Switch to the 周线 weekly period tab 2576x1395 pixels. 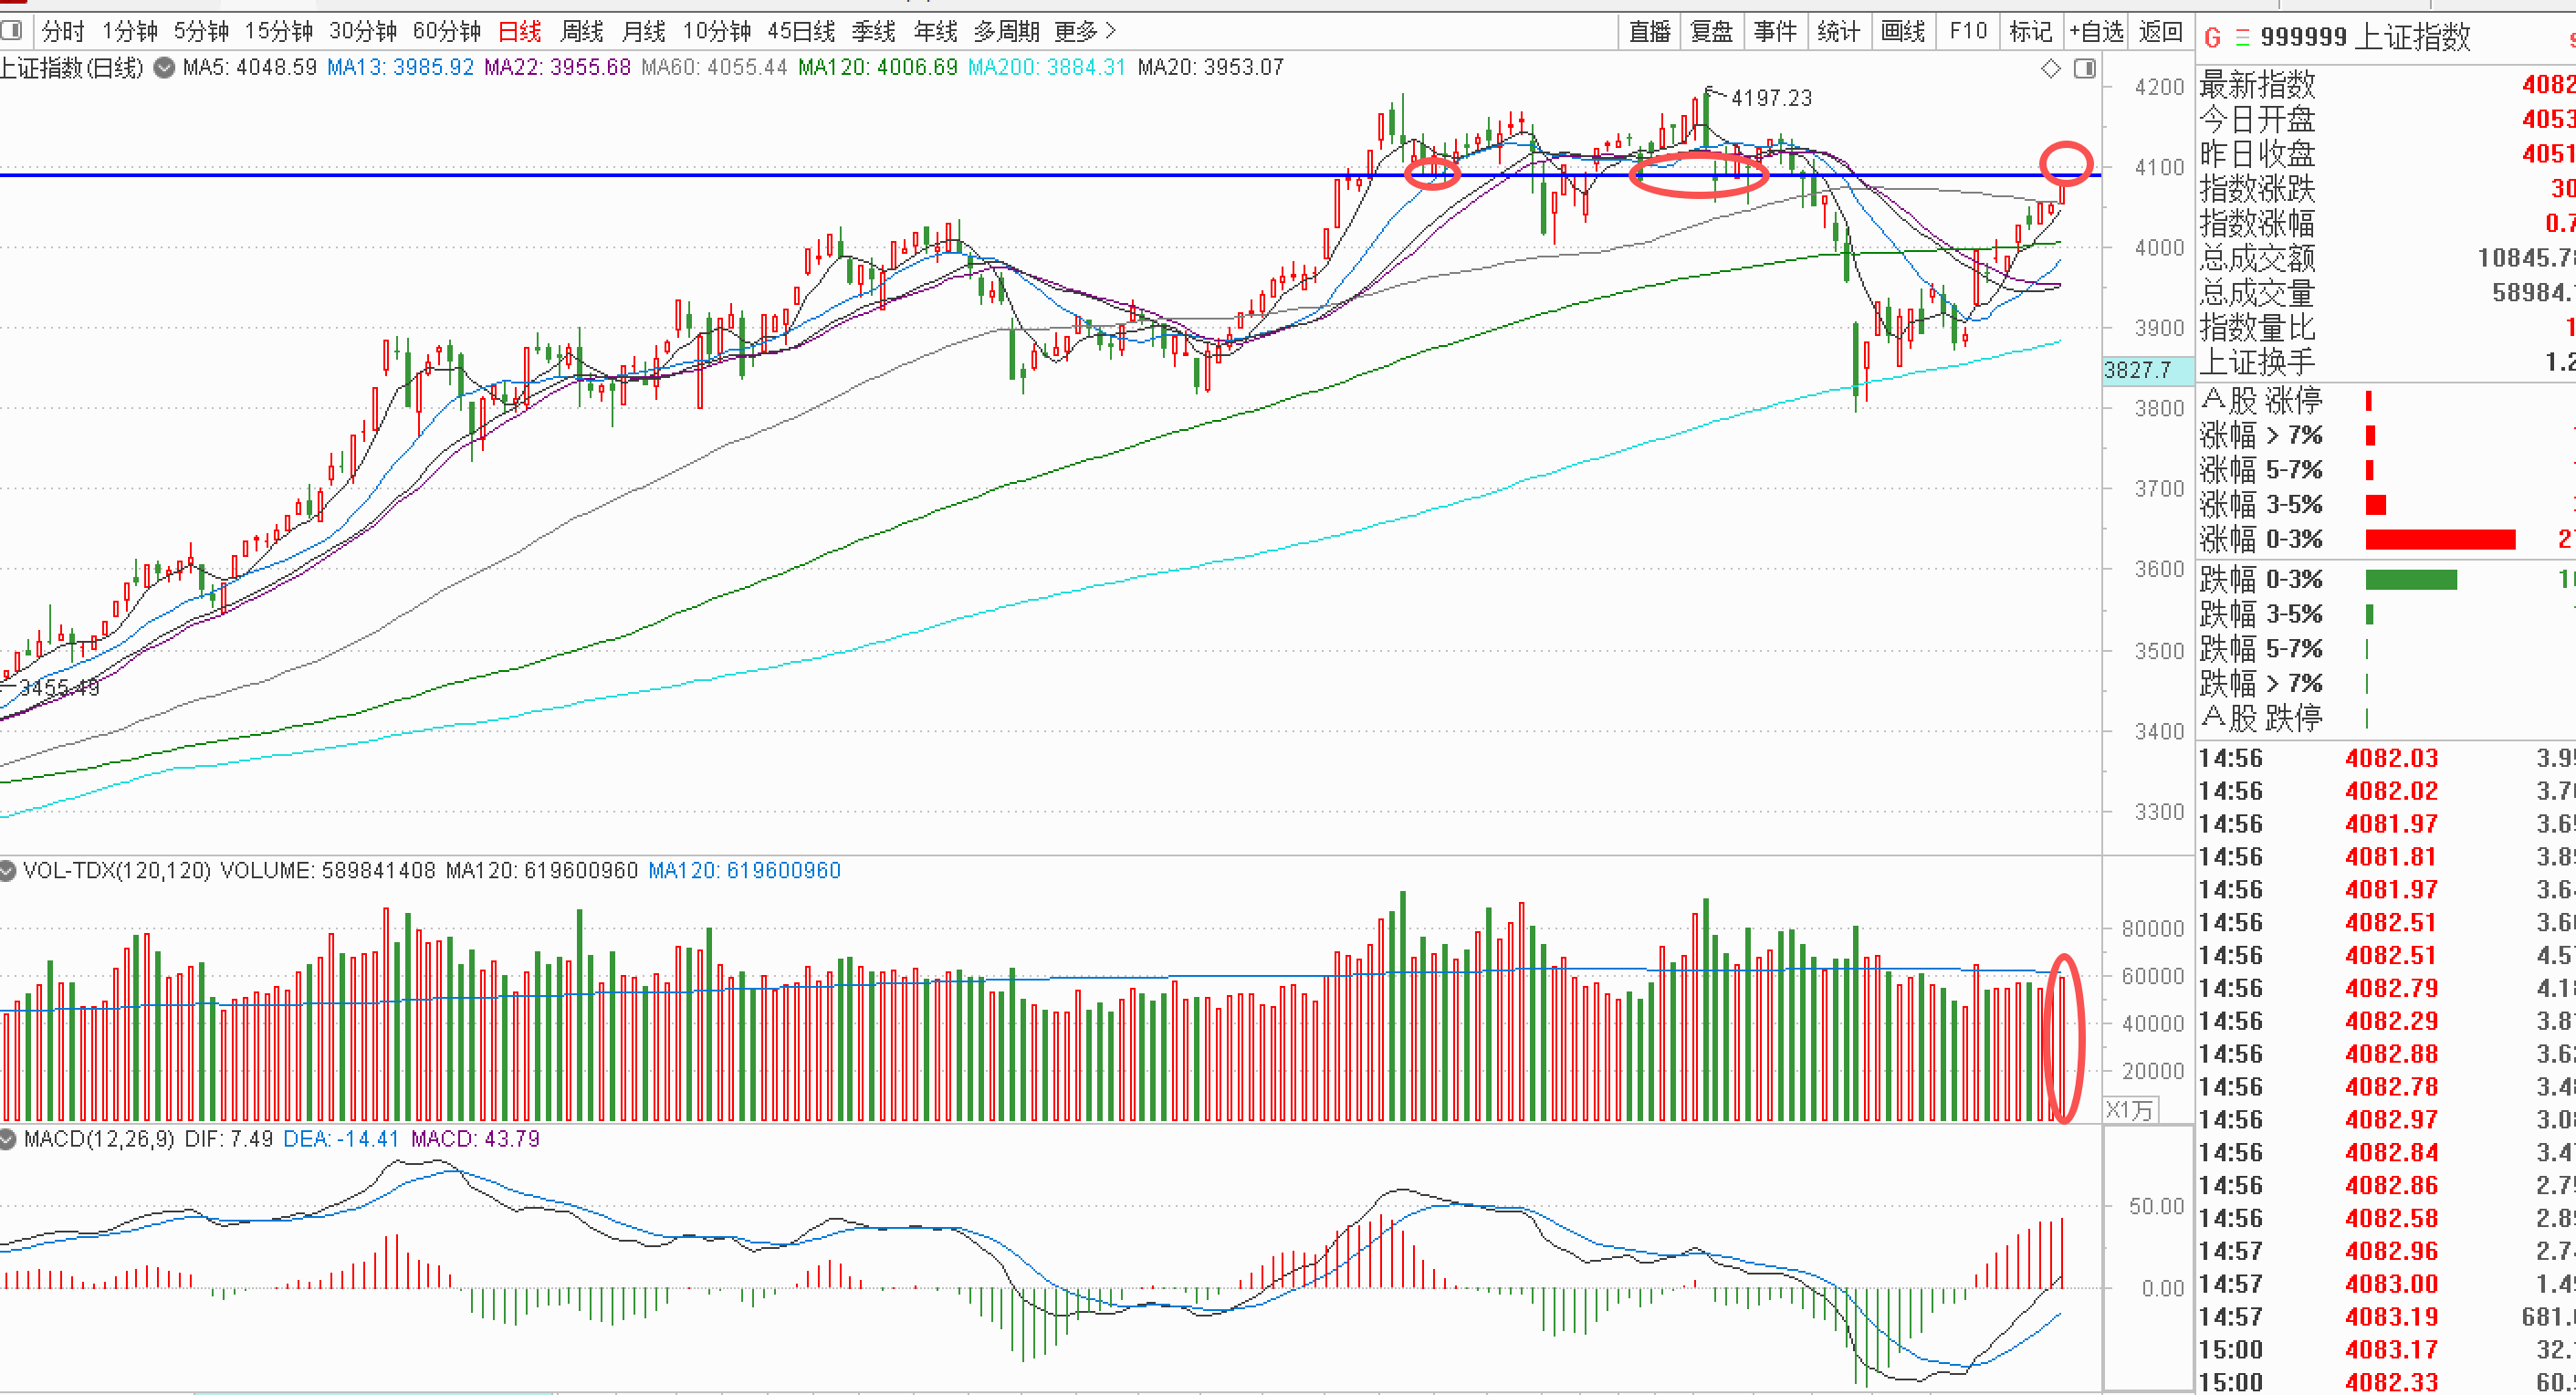coord(582,32)
